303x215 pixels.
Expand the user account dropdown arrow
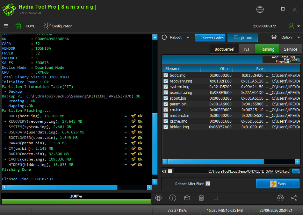299,26
